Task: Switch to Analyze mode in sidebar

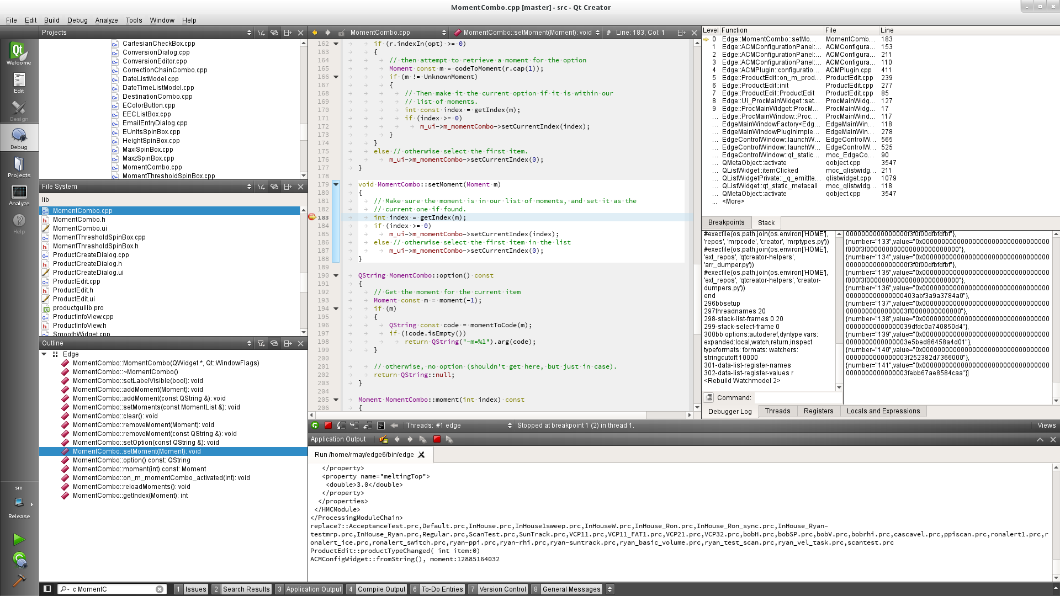Action: point(19,195)
